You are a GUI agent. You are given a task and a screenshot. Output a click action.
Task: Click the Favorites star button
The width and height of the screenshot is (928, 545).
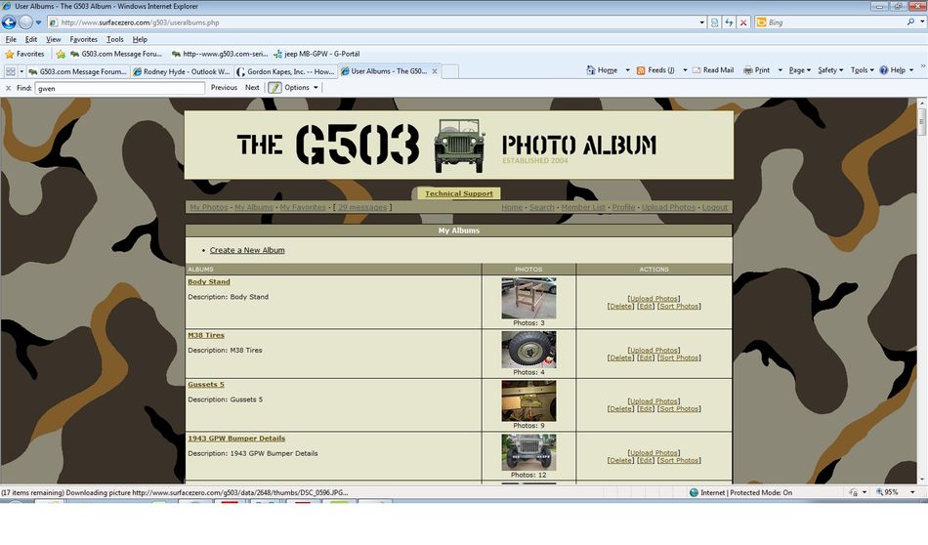click(x=24, y=54)
